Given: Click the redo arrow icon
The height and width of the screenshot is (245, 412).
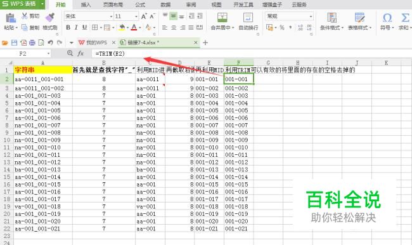Looking at the screenshot, I should (60, 43).
